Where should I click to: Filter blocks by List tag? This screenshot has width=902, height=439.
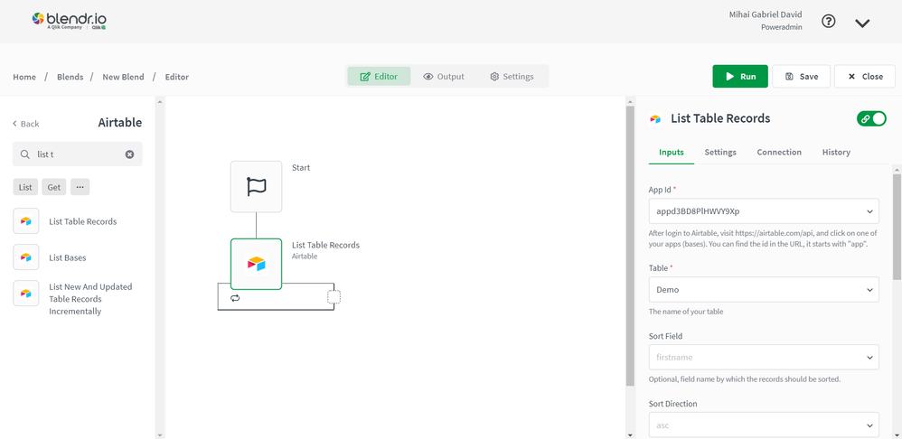pos(25,187)
